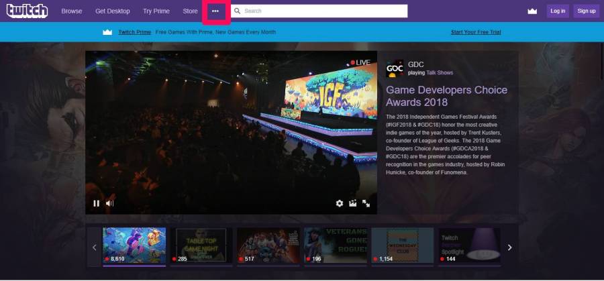
Task: Show previous carousel streams
Action: 95,247
